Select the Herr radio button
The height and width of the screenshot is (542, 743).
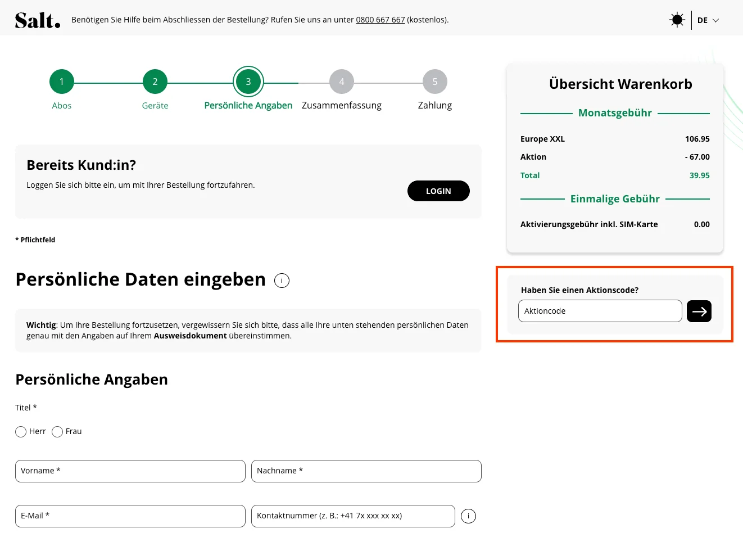tap(21, 432)
